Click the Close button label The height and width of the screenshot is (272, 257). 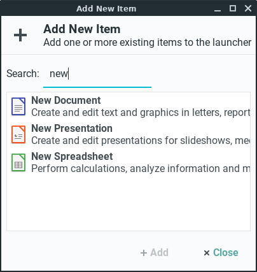226,253
